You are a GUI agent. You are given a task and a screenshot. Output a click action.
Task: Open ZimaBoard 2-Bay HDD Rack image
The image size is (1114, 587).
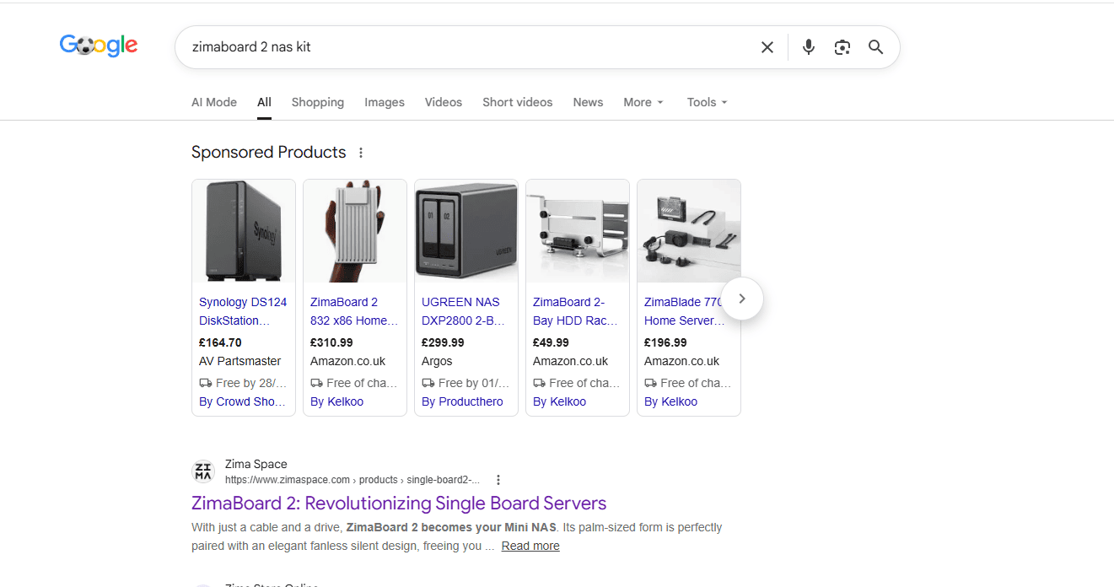pyautogui.click(x=578, y=230)
